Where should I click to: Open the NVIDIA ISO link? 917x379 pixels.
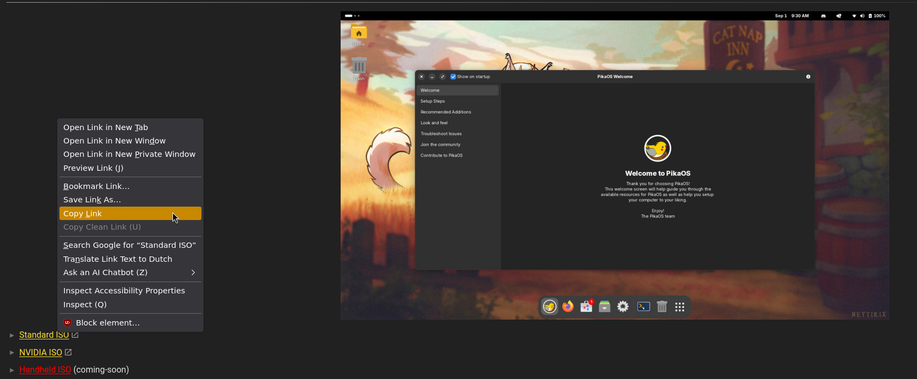[41, 353]
